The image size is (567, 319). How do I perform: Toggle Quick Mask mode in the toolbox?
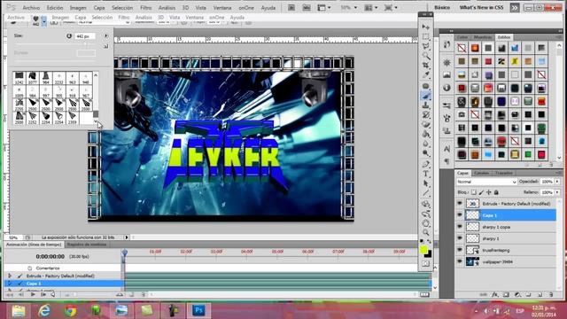(x=425, y=264)
